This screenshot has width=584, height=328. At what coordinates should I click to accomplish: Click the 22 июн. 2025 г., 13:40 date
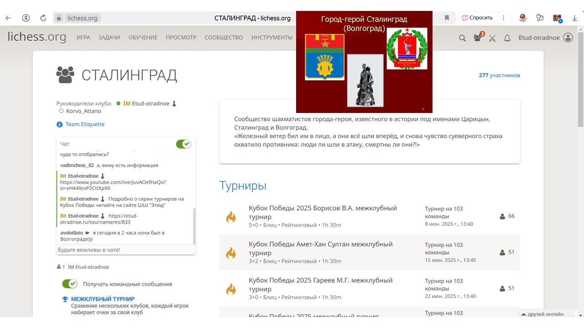pyautogui.click(x=450, y=296)
